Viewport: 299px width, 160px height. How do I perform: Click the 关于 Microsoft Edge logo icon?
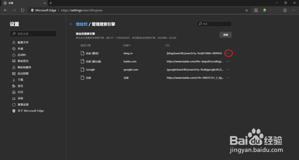point(14,111)
